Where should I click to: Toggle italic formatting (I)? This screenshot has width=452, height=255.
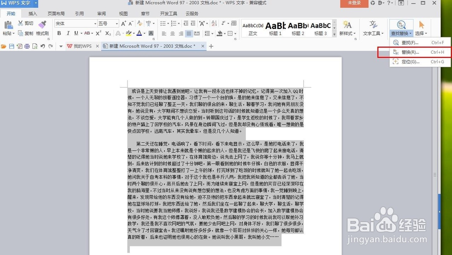pos(68,33)
